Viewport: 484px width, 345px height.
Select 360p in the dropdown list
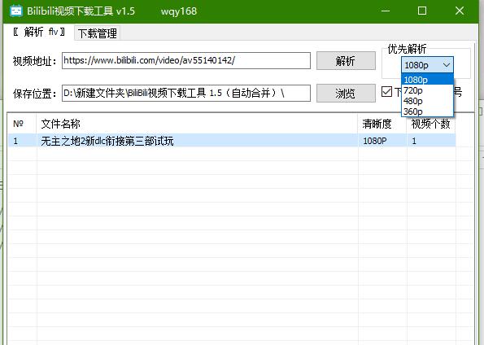428,111
